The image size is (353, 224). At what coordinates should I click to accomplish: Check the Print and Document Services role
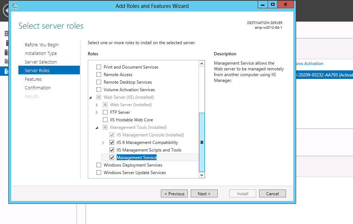coord(99,67)
